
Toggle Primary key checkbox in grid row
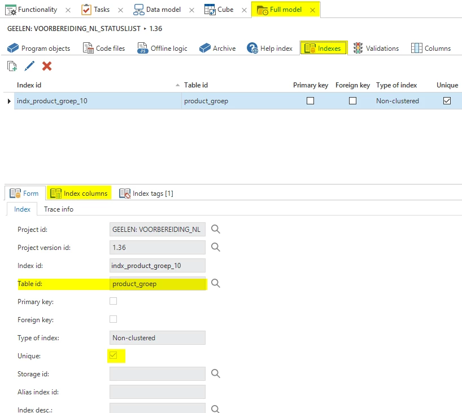310,101
